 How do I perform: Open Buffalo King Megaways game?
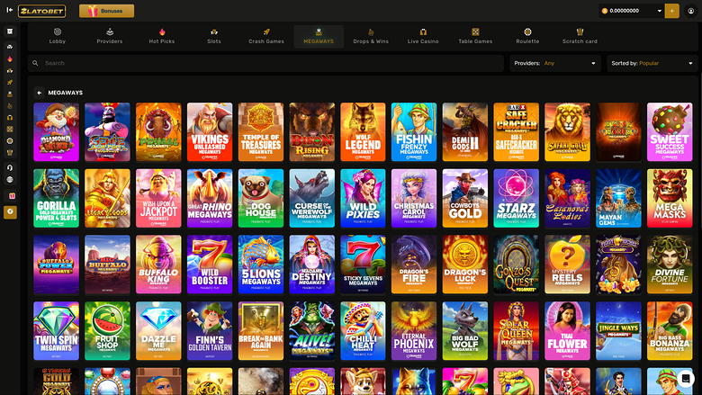[x=158, y=265]
